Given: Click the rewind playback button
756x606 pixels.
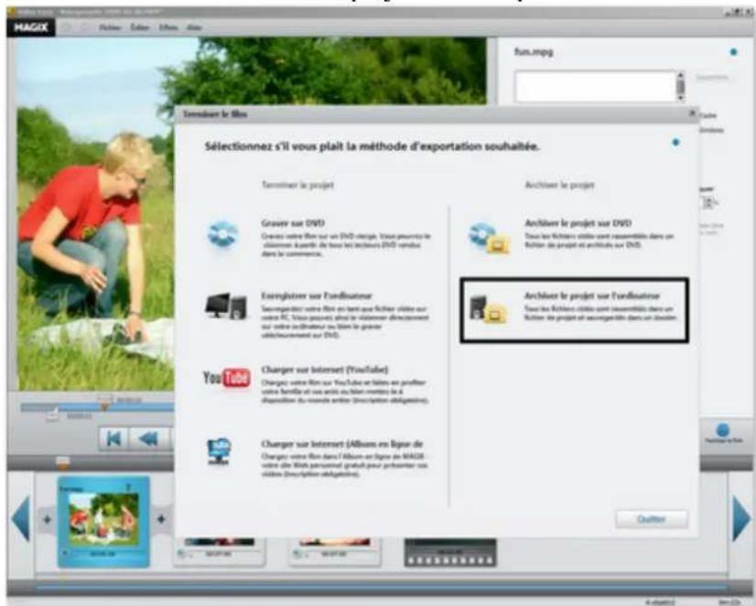Looking at the screenshot, I should coord(149,438).
